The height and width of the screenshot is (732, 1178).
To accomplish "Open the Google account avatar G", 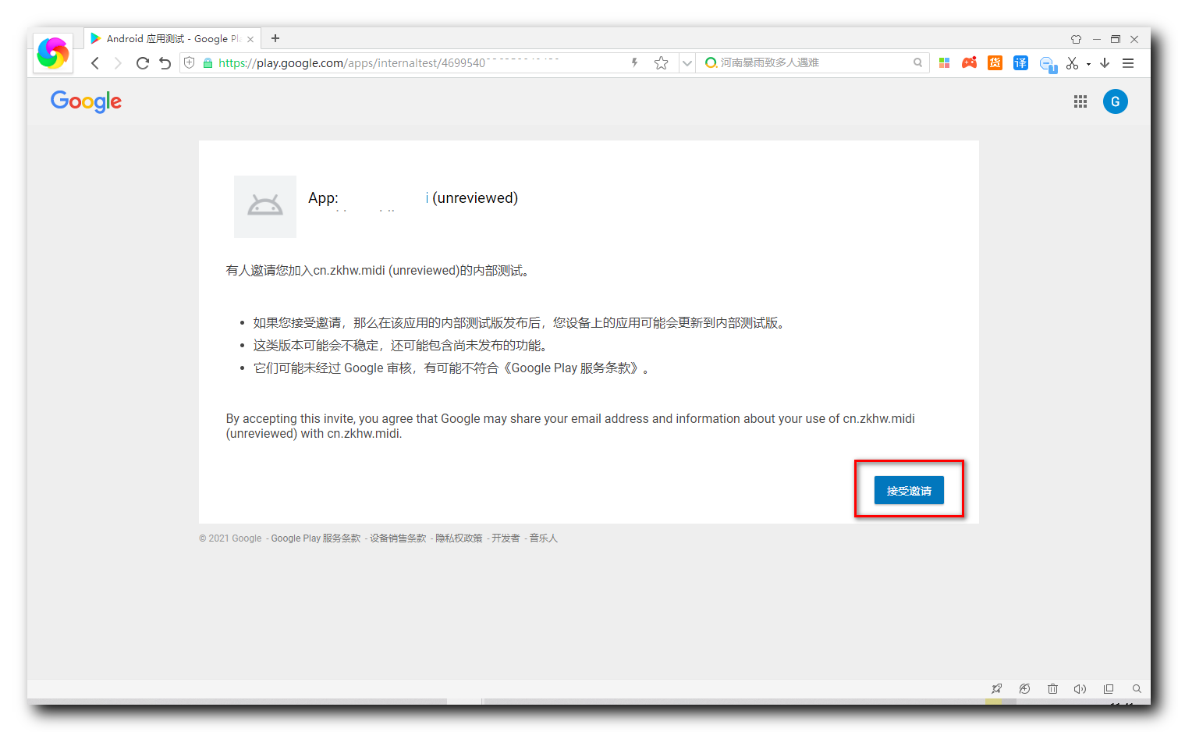I will 1116,101.
